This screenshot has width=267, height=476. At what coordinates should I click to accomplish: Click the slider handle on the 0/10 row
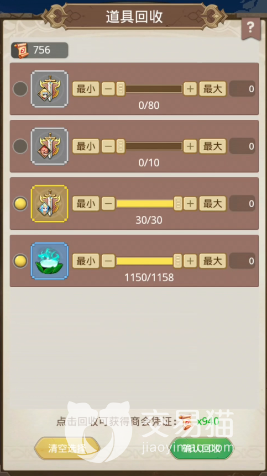click(121, 146)
